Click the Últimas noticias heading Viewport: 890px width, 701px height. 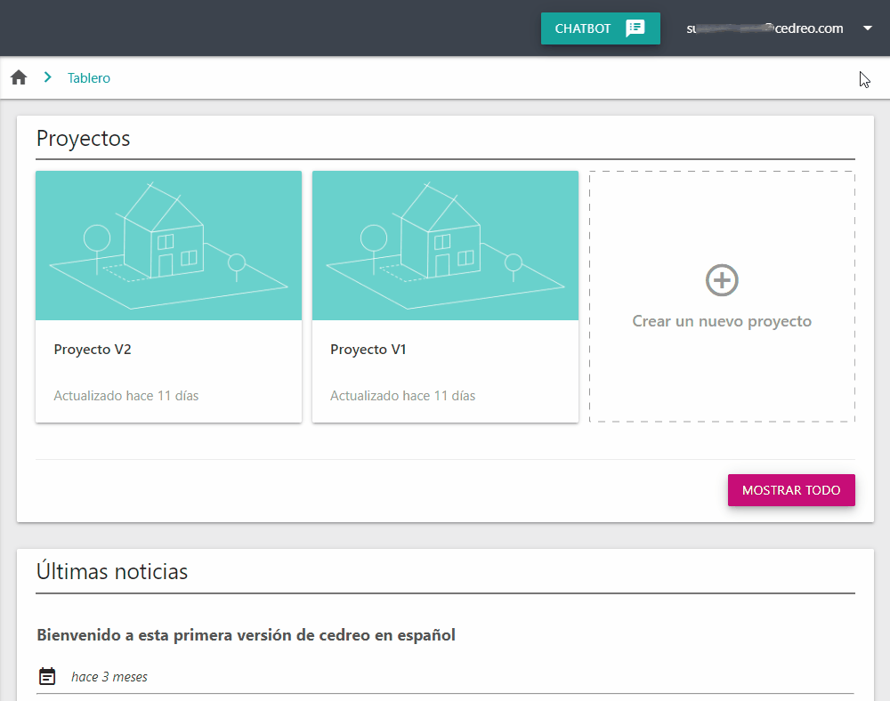[x=112, y=570]
